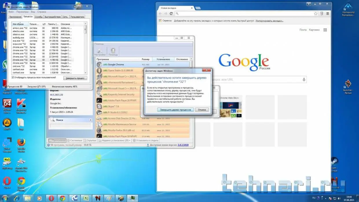This screenshot has height=202, width=359.
Task: Click Импортировать закладки link
Action: (269, 21)
